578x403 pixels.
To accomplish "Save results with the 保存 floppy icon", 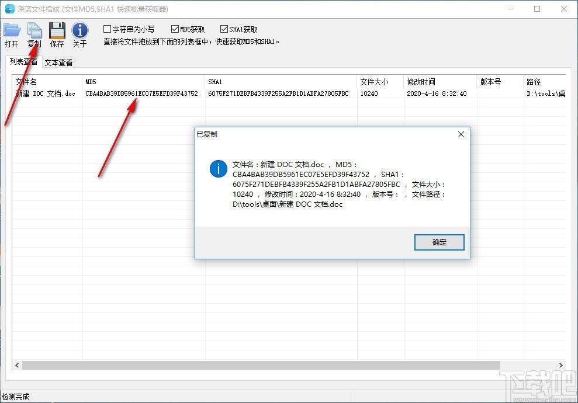I will [x=57, y=34].
